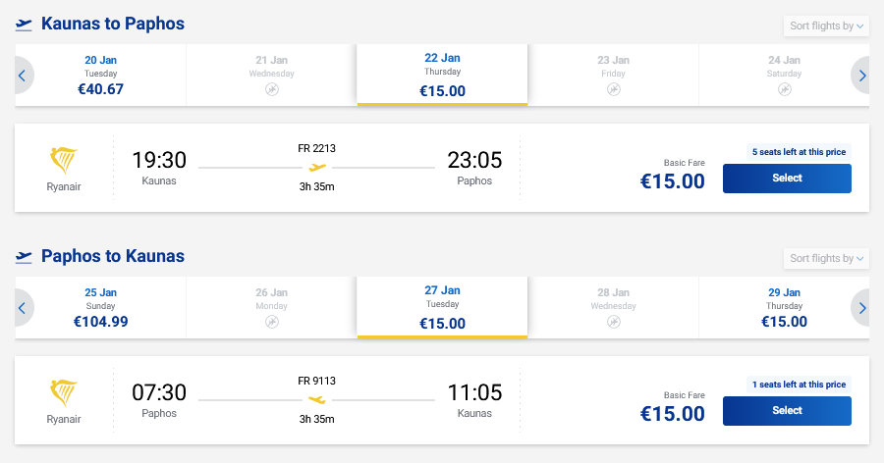Pick the 25 Jan Sunday €104.99 date tab
The image size is (884, 463).
[x=100, y=307]
